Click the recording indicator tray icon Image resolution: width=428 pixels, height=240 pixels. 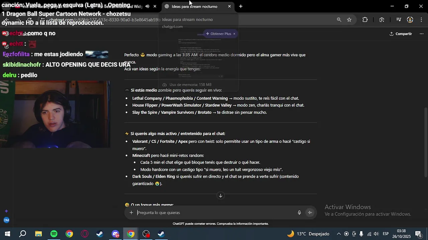346,234
